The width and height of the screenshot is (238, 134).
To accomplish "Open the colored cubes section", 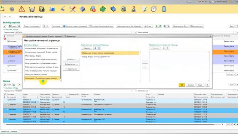I will pos(93,9).
